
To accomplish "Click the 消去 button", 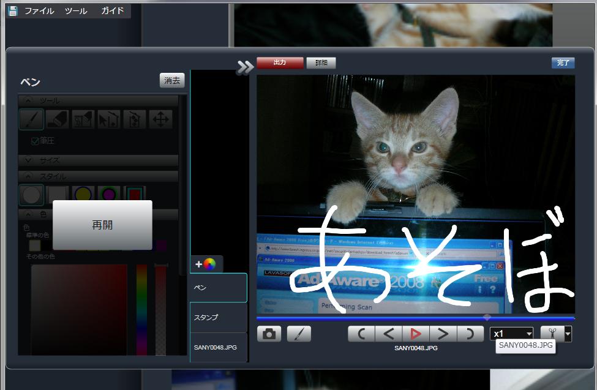I will [x=172, y=80].
